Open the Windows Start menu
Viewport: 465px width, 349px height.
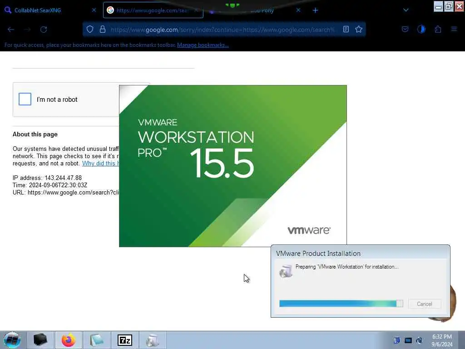pos(12,340)
